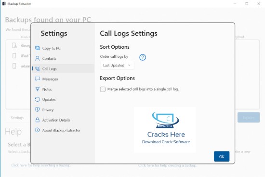Open the Privacy settings page
Image resolution: width=265 pixels, height=177 pixels.
(63, 110)
